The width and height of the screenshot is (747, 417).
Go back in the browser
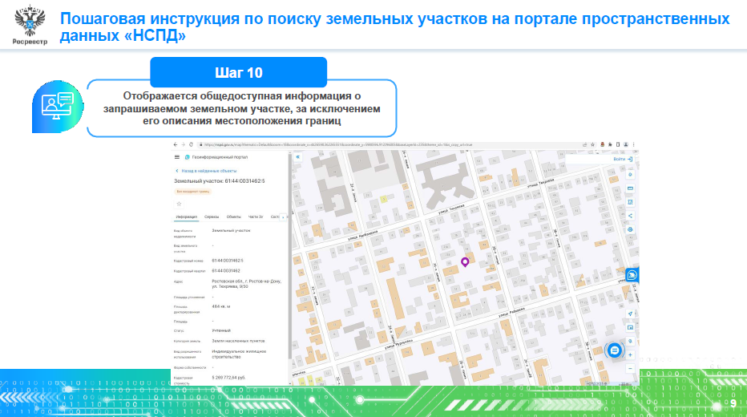(x=176, y=144)
